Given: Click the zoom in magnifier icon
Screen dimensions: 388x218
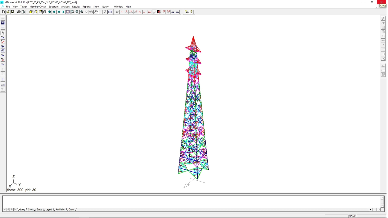Looking at the screenshot, I should tap(77, 12).
